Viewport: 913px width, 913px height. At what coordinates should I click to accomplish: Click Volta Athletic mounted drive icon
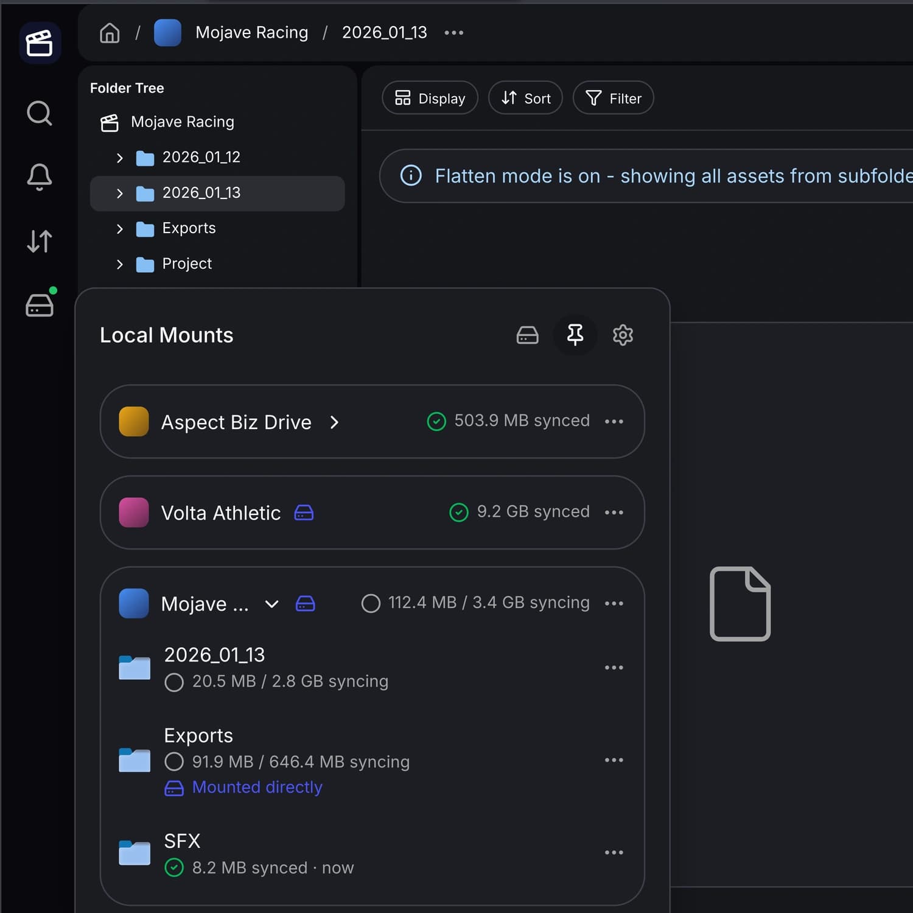(x=304, y=512)
